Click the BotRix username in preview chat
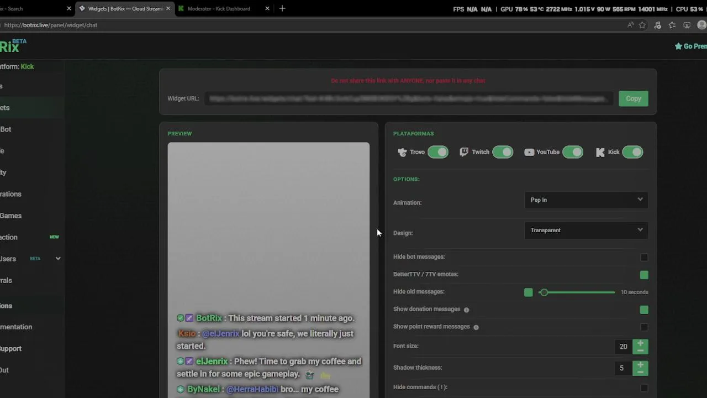 click(209, 318)
